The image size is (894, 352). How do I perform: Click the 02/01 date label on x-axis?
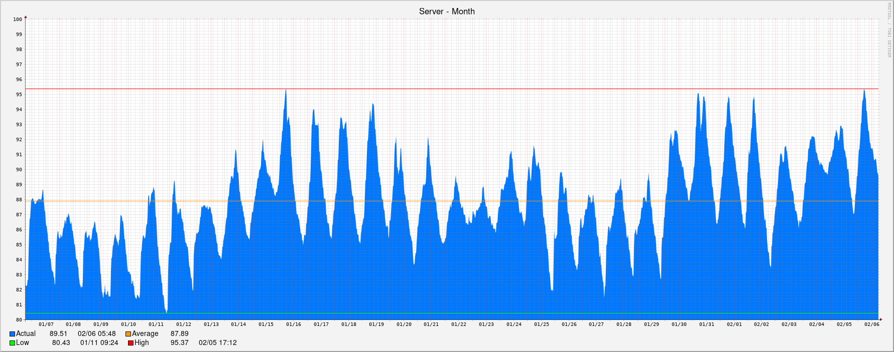tap(734, 324)
